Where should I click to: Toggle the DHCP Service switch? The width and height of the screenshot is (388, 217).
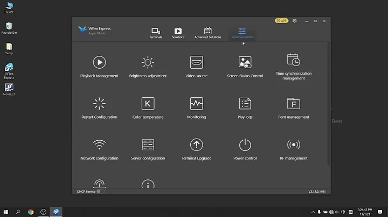100,191
